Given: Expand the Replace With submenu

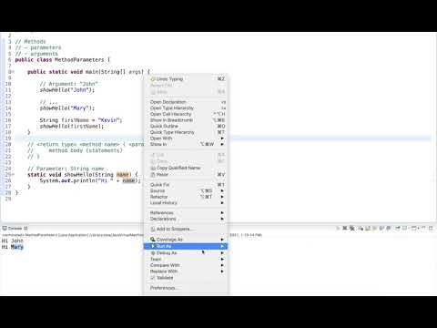Looking at the screenshot, I should [186, 272].
